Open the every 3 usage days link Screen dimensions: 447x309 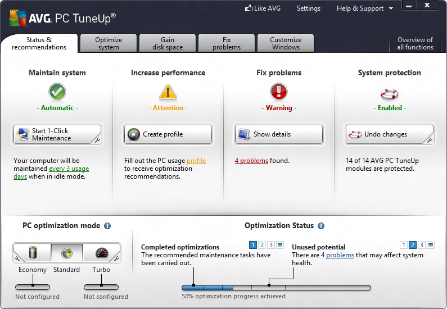(x=69, y=169)
